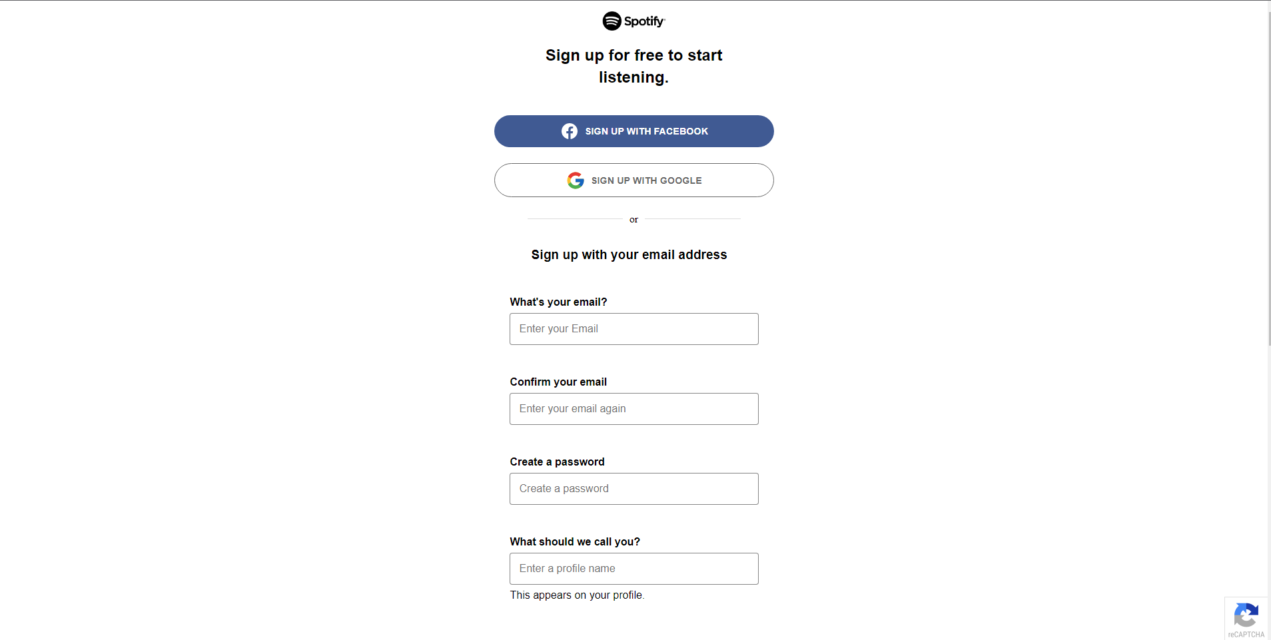Select the Facebook icon in the signup button
Image resolution: width=1271 pixels, height=640 pixels.
click(x=570, y=131)
